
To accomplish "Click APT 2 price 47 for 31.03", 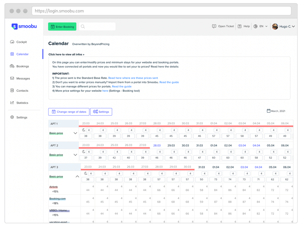I will [x=200, y=158].
